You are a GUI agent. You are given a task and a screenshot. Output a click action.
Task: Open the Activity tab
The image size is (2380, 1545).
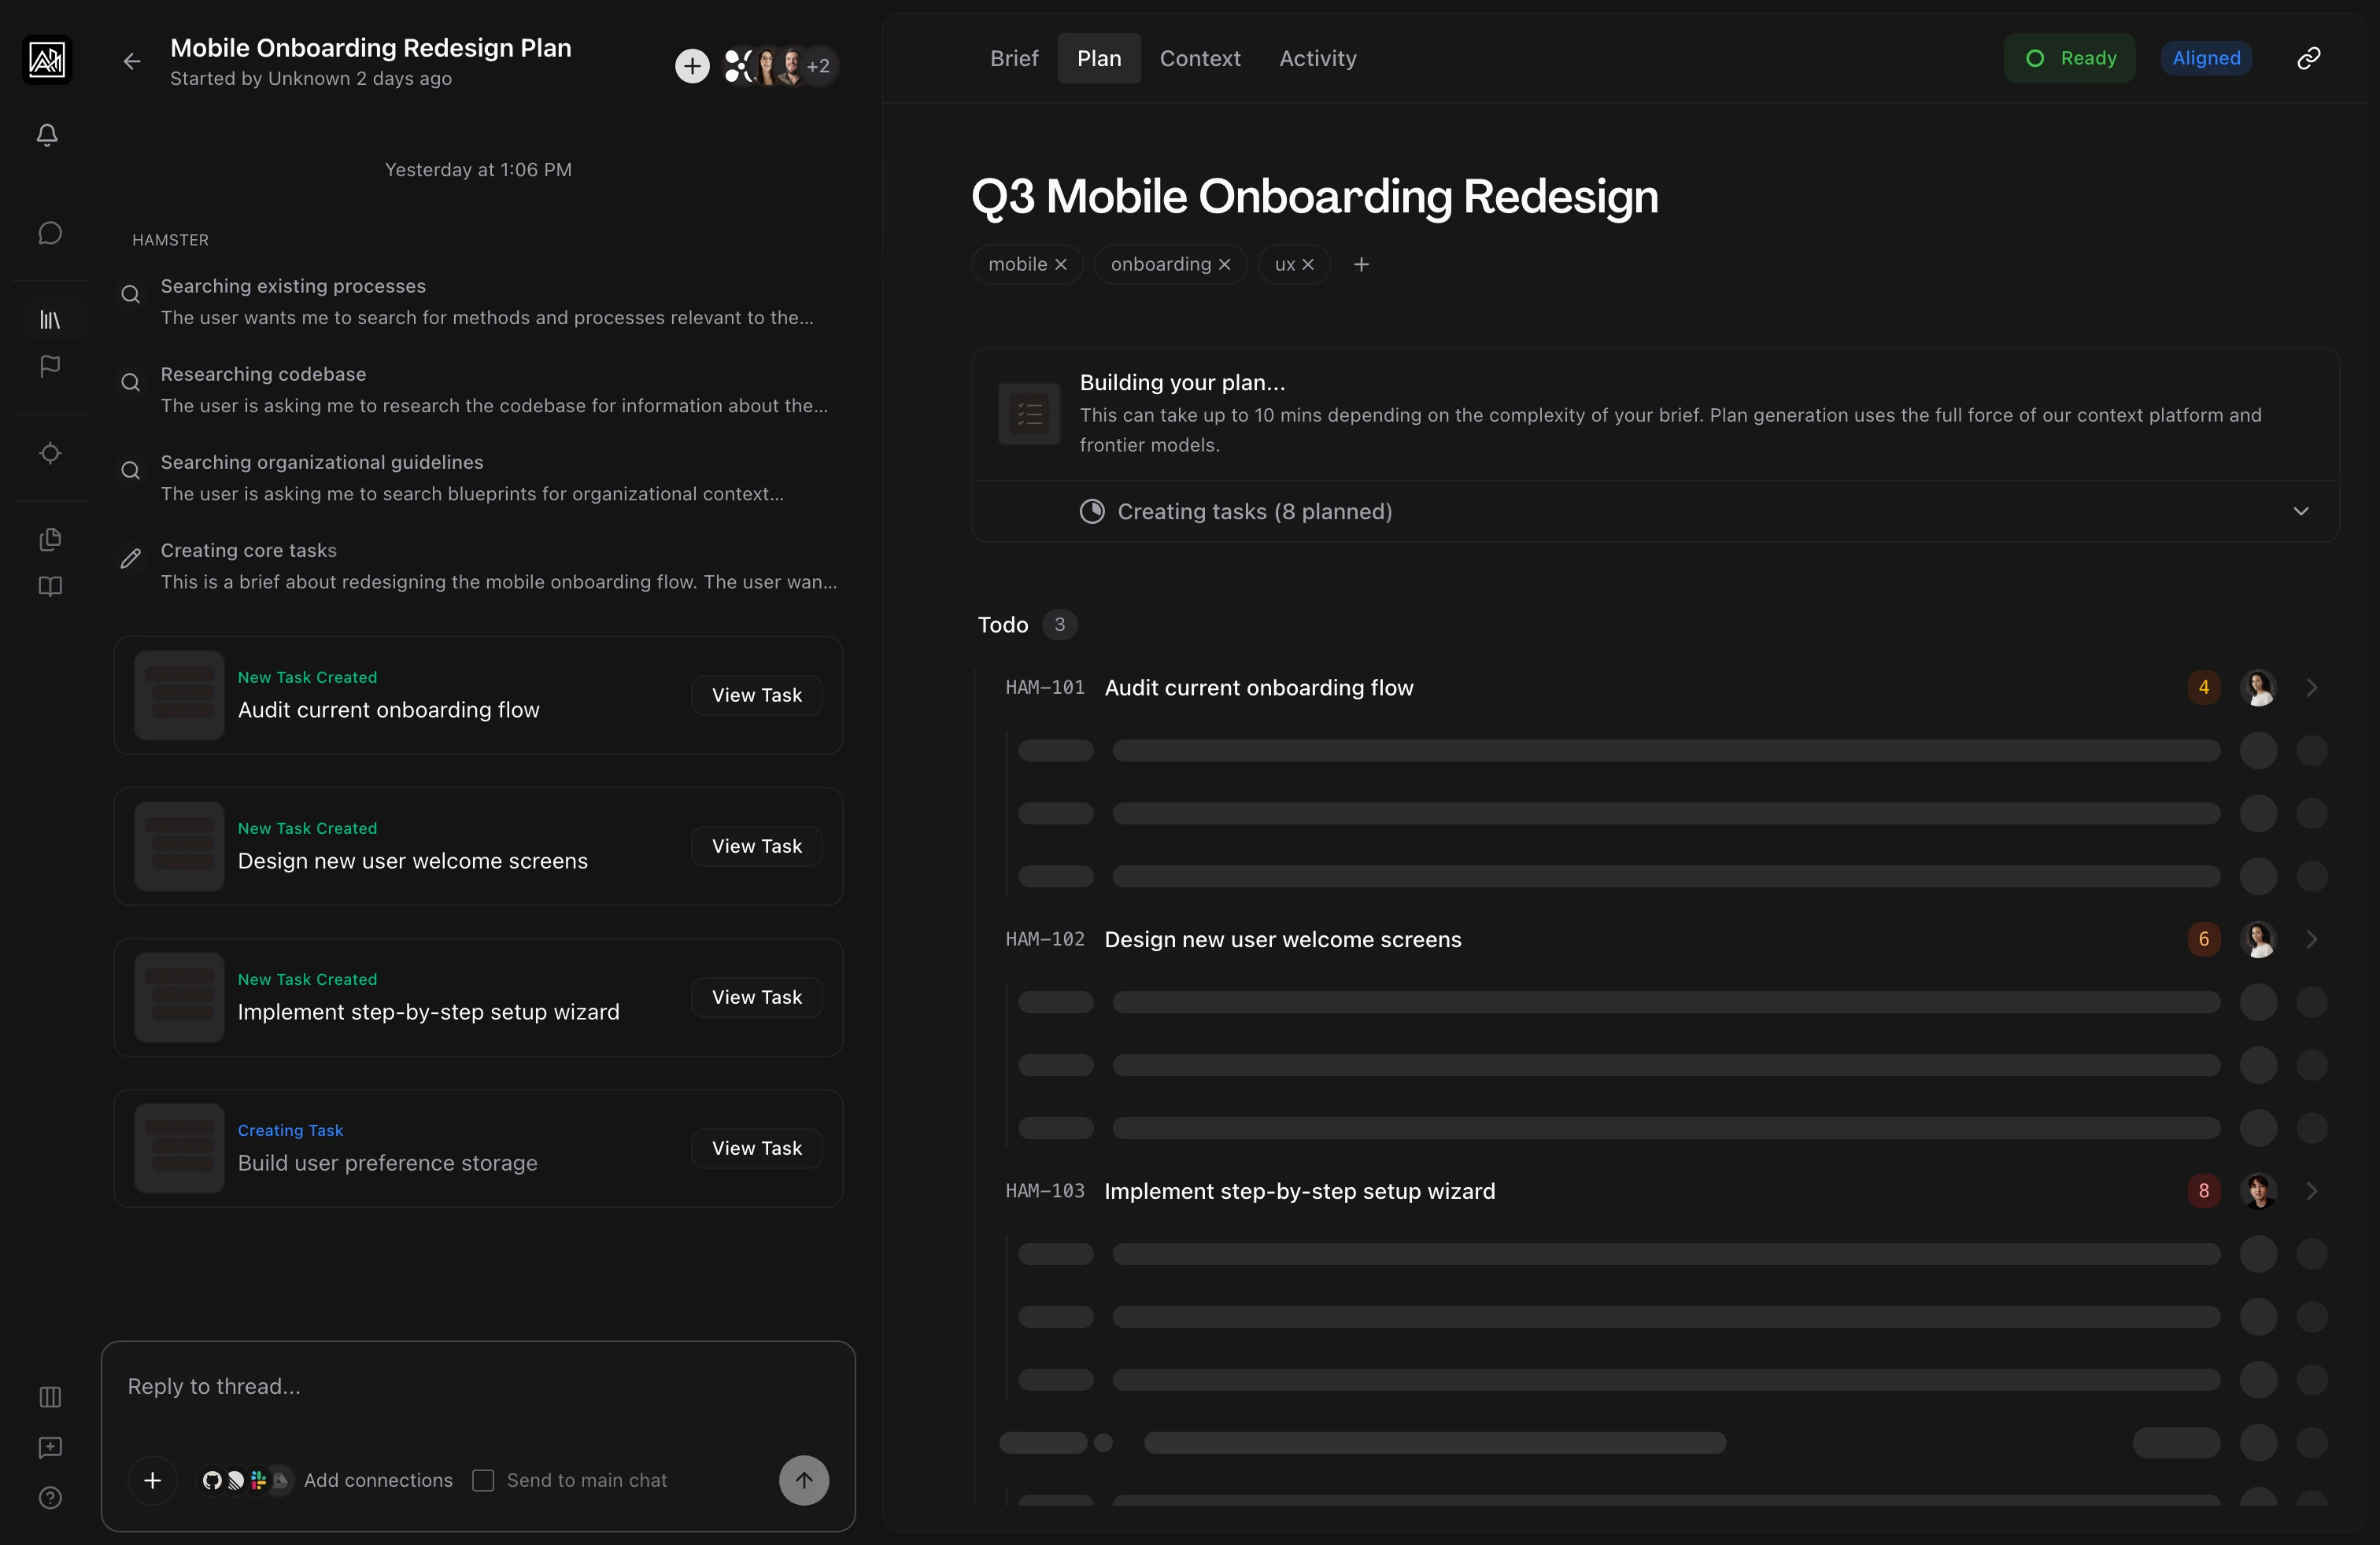point(1316,58)
